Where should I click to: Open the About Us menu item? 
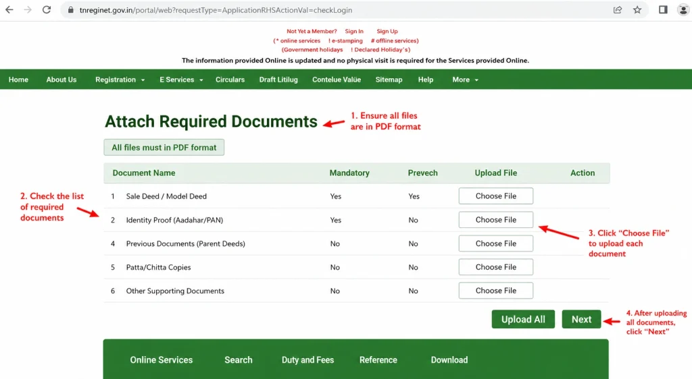(x=61, y=80)
